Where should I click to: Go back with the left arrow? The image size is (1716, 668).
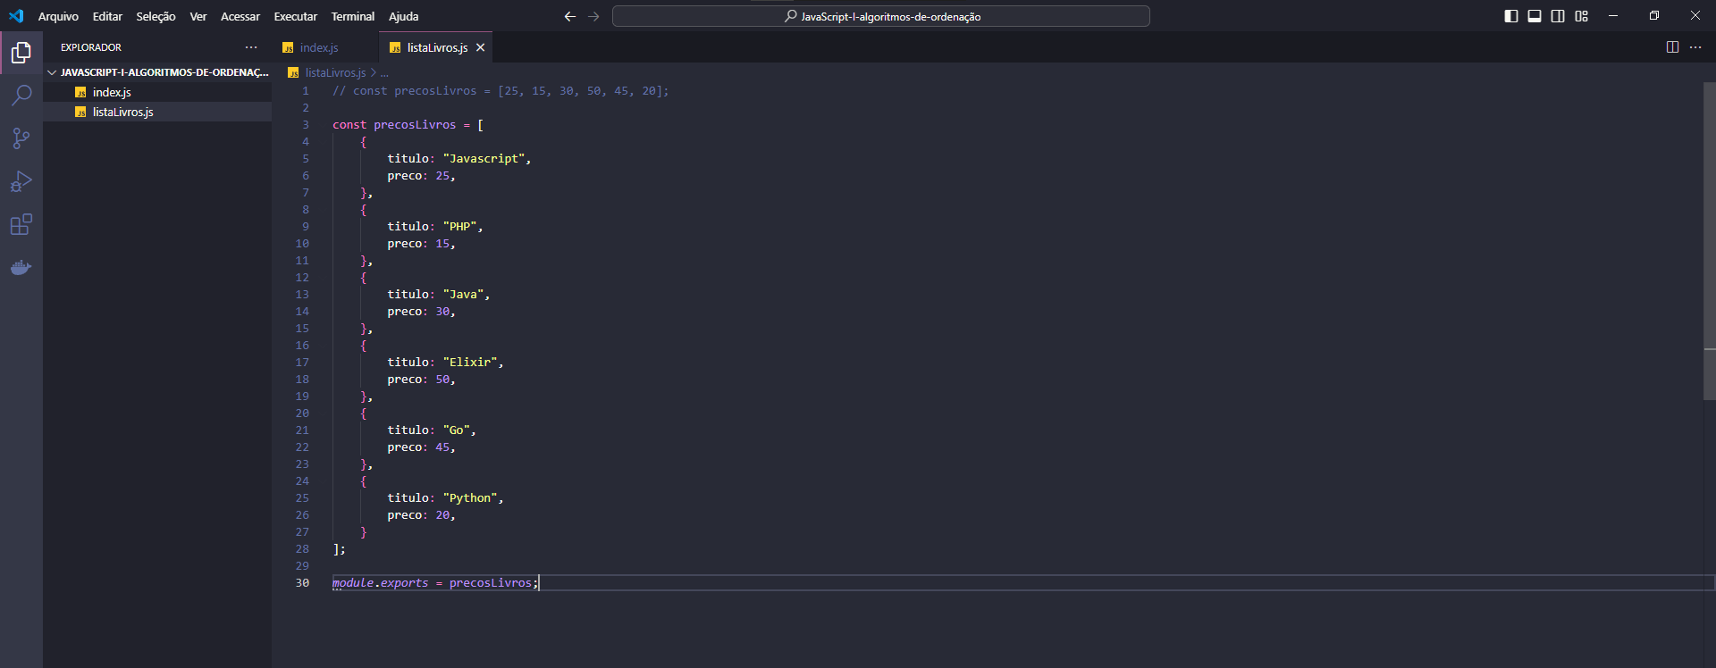(x=570, y=16)
